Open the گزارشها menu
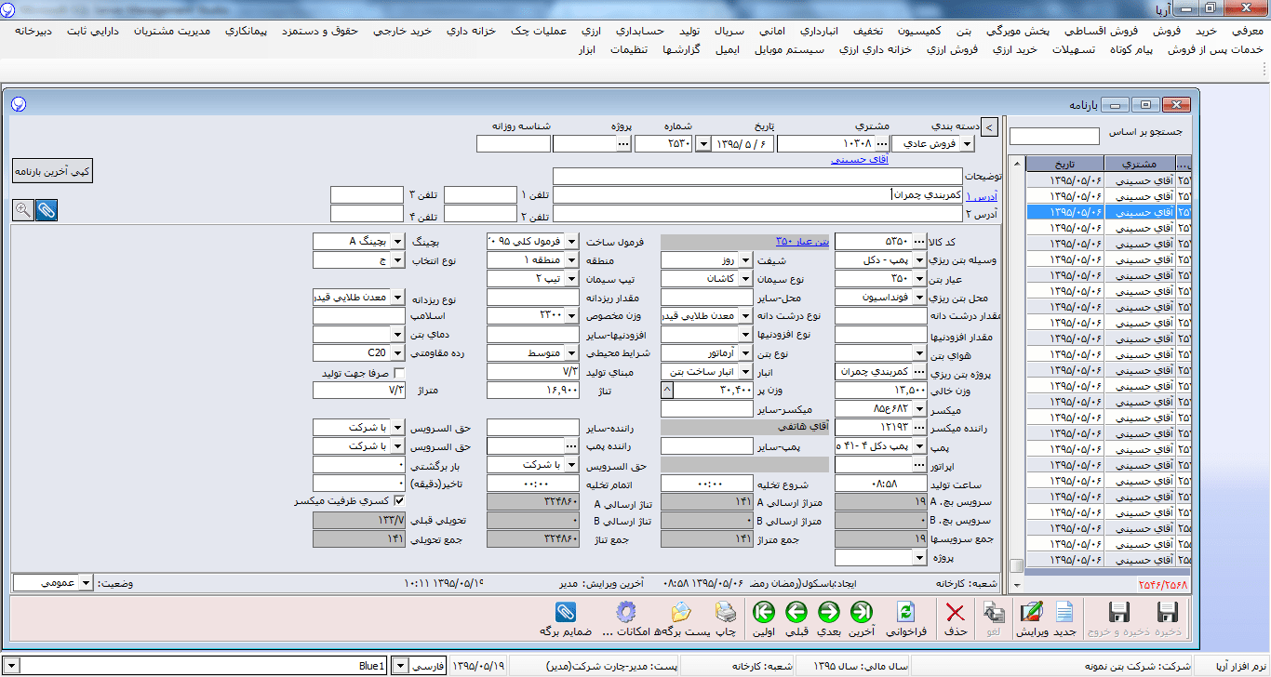Screen dimensions: 1271x677 682,49
